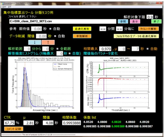This screenshot has width=164, height=137.
Task: Click the correlation value 0.999387
Action: pyautogui.click(x=146, y=126)
